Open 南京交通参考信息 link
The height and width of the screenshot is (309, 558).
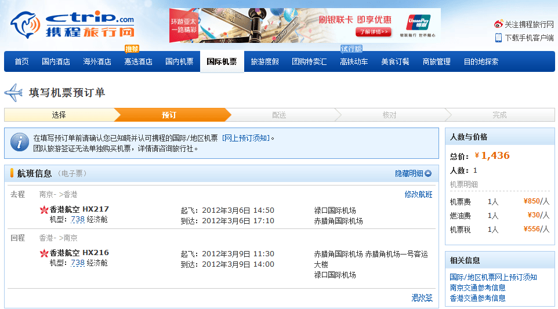click(477, 288)
